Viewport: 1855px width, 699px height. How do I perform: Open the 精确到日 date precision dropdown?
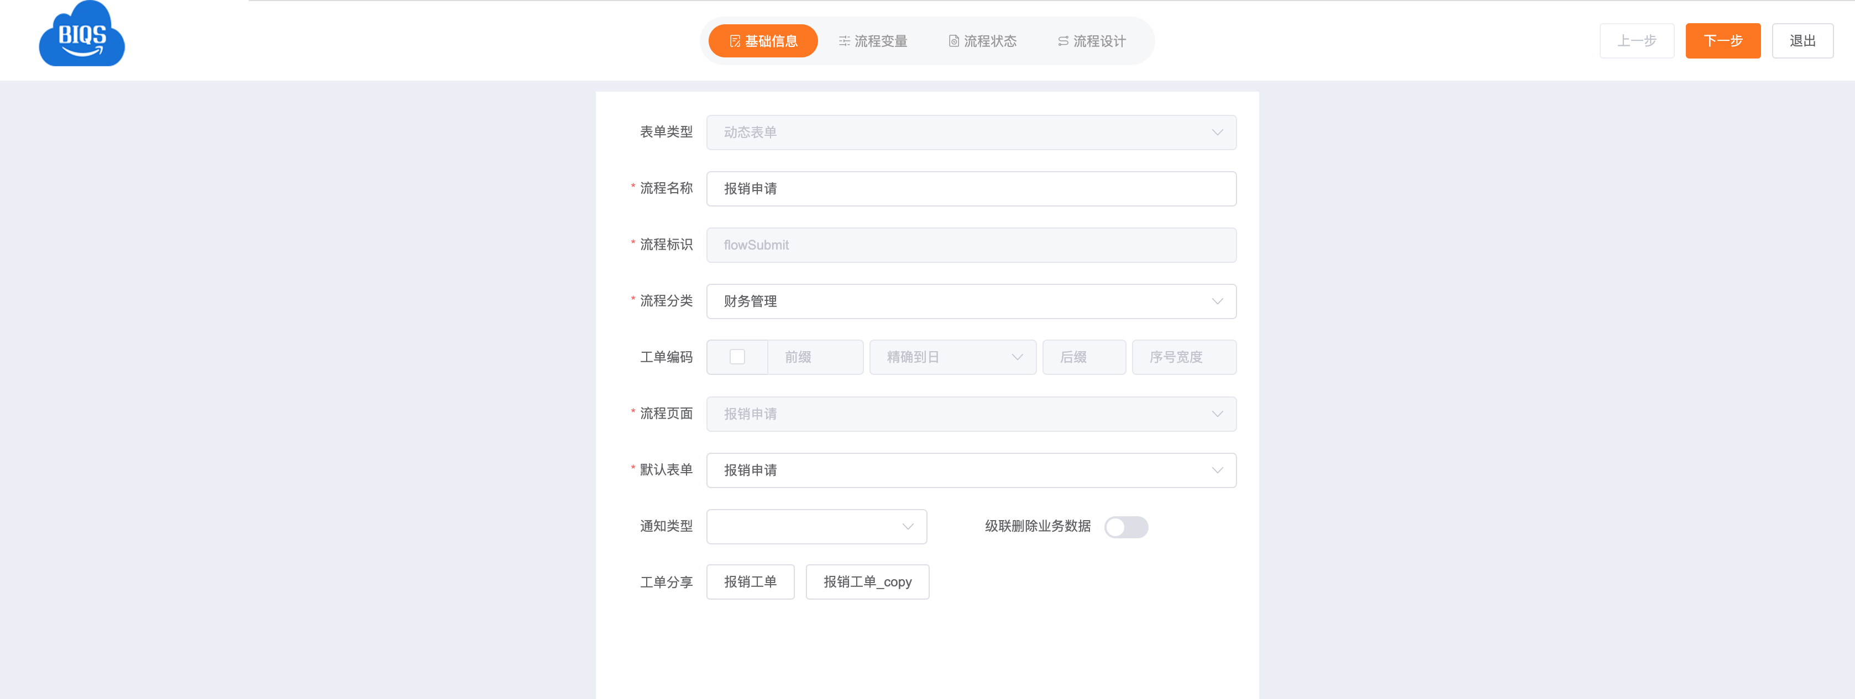point(953,357)
